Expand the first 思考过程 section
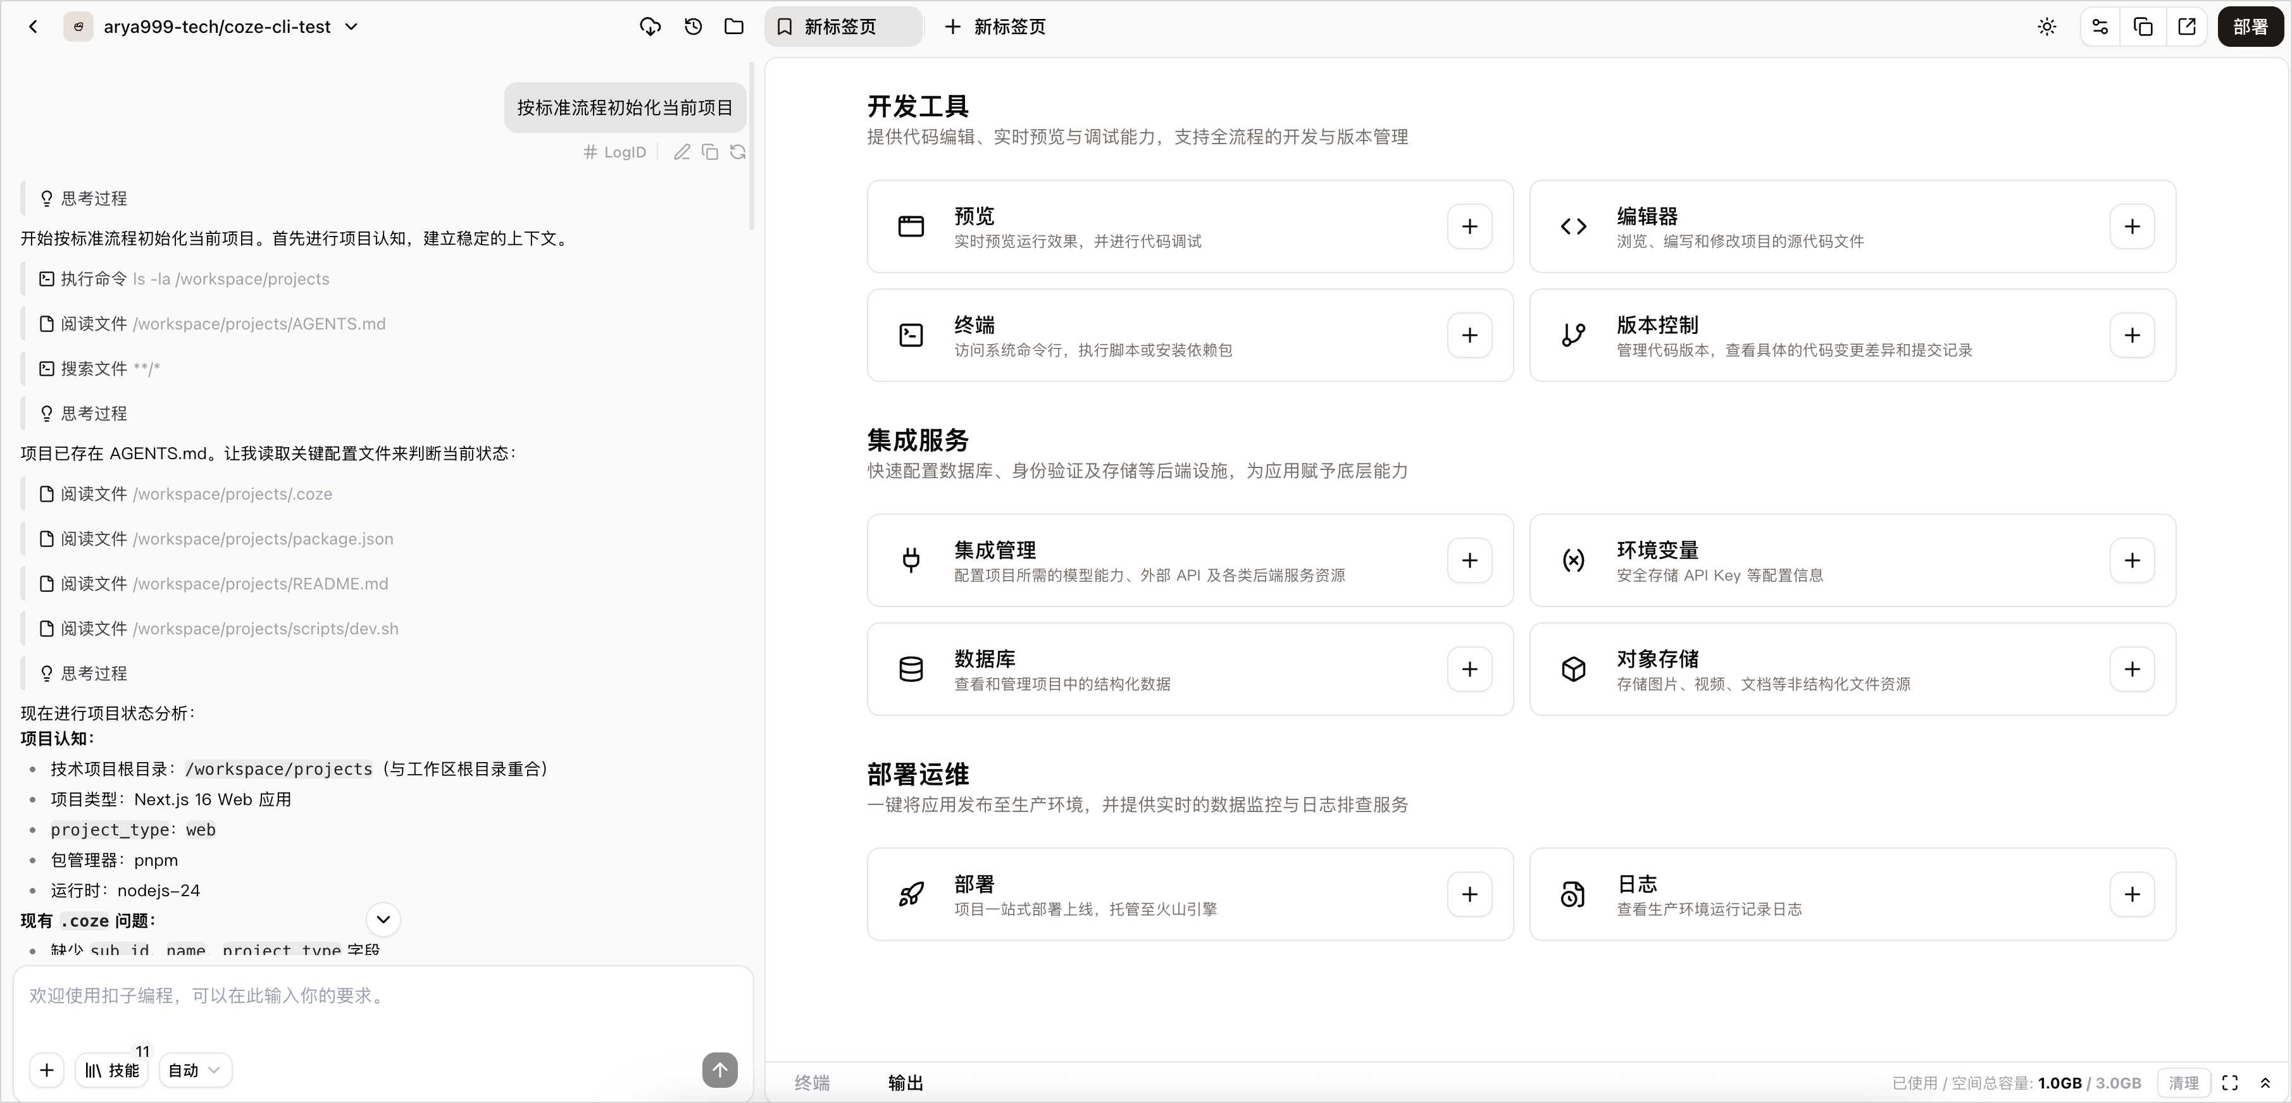2292x1103 pixels. tap(84, 199)
